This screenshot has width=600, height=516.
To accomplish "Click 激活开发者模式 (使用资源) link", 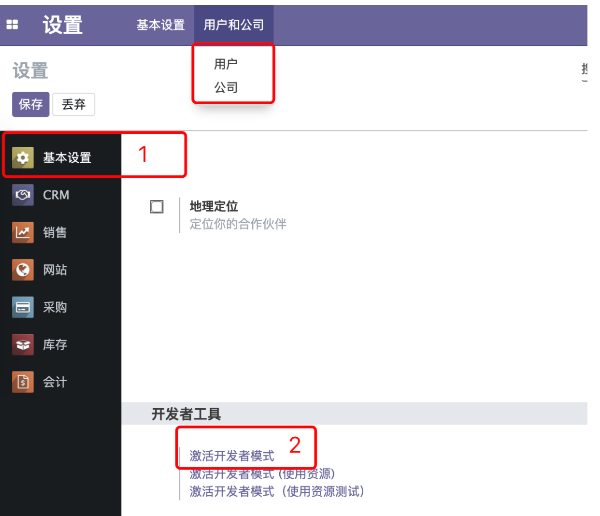I will click(x=262, y=474).
